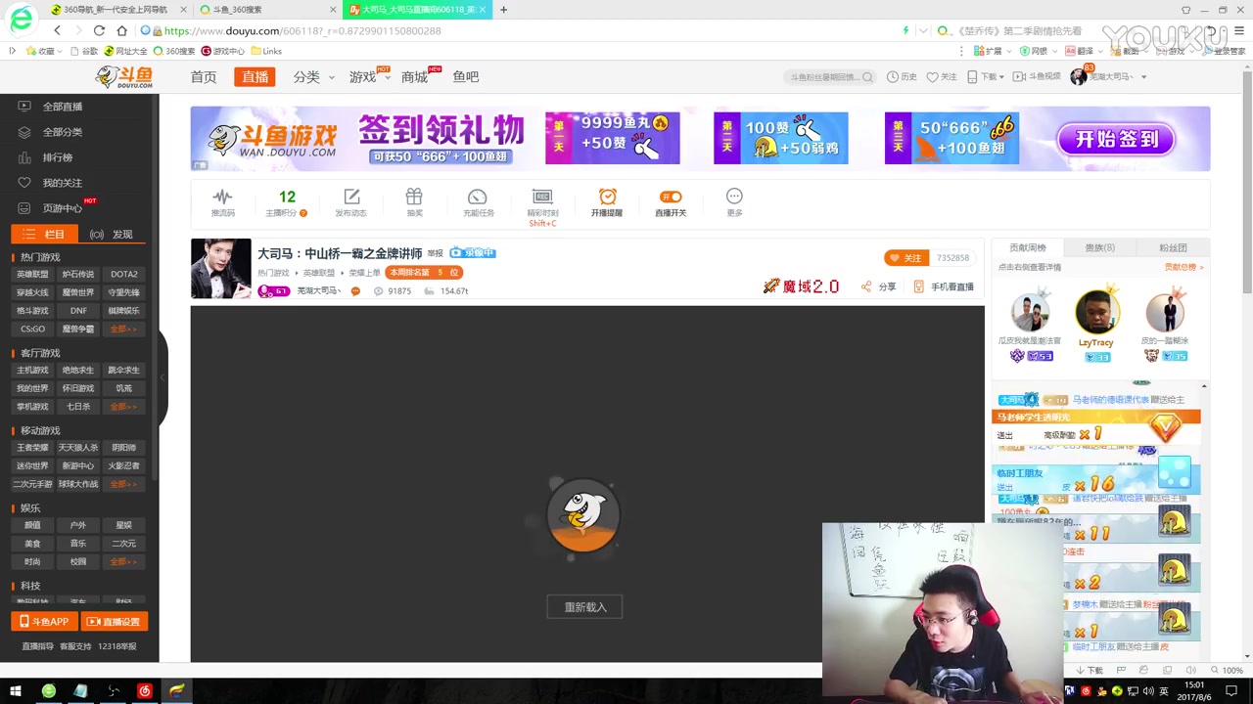
Task: Expand 全部 under 移动游戏
Action: pos(123,484)
